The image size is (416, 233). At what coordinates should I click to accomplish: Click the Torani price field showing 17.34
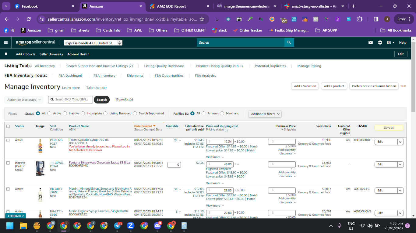tap(220, 142)
